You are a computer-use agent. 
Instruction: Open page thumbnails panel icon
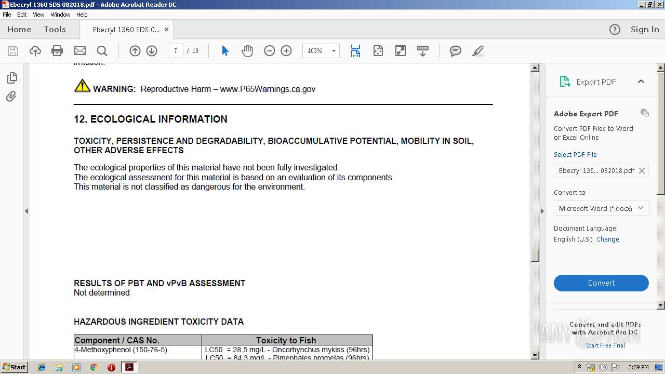coord(12,78)
